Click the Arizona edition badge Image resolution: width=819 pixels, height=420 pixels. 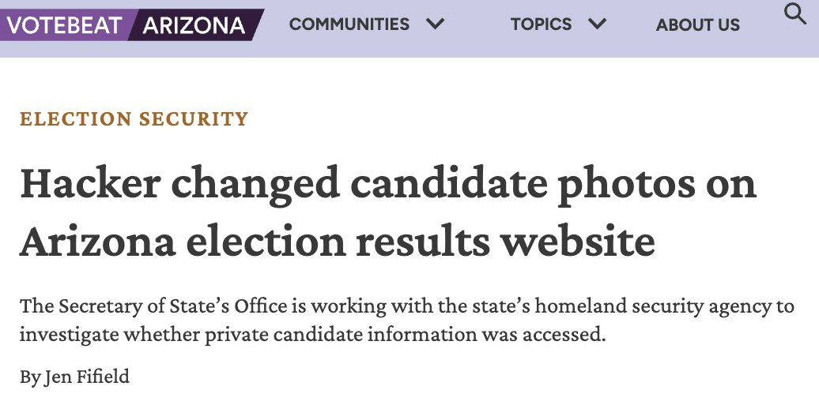click(x=194, y=24)
